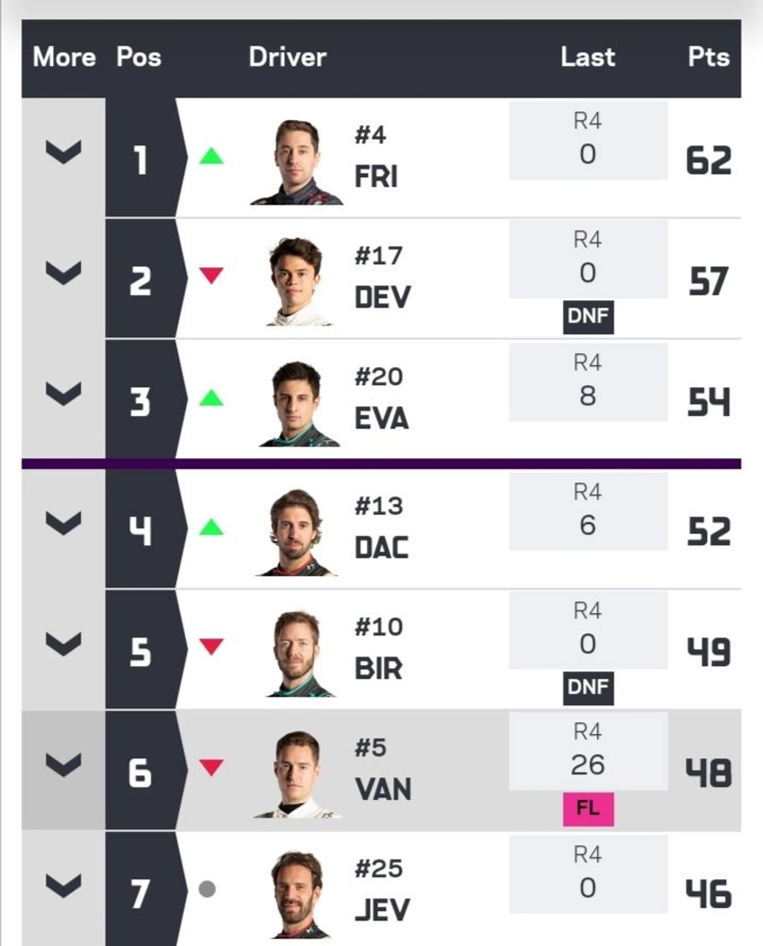Select the Pts column header
Image resolution: width=763 pixels, height=946 pixels.
[709, 57]
